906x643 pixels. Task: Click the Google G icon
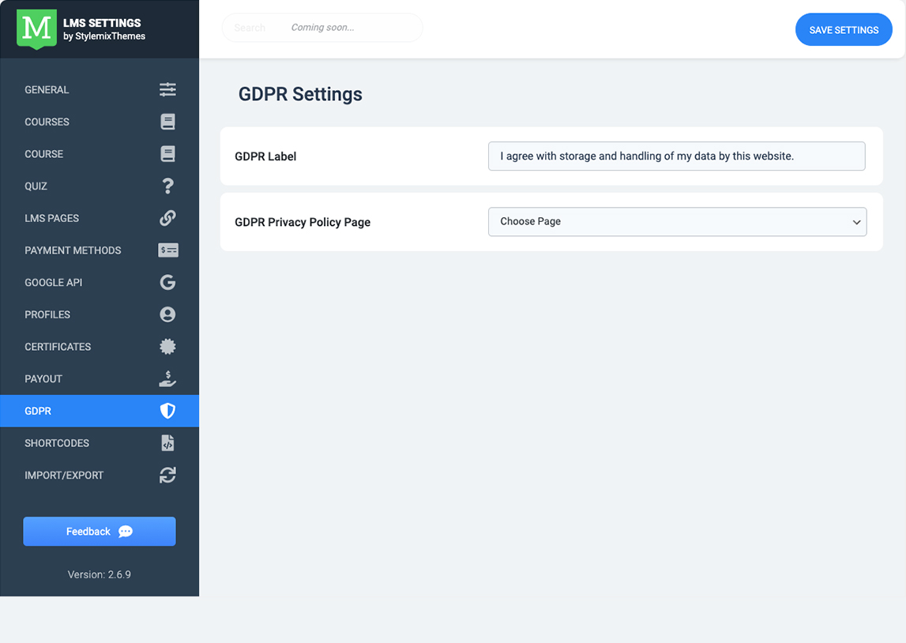pos(167,282)
